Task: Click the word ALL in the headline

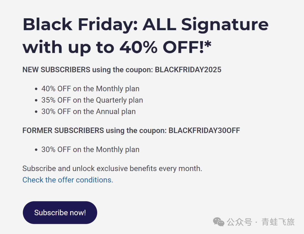Action: [159, 24]
